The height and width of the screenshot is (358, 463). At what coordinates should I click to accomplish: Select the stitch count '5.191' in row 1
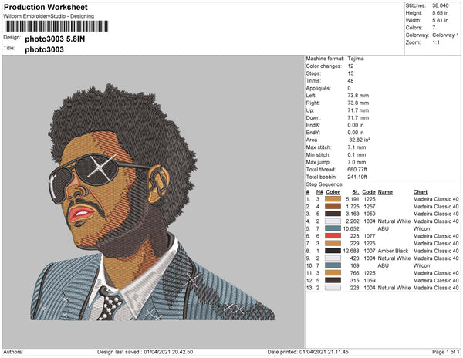tap(353, 199)
